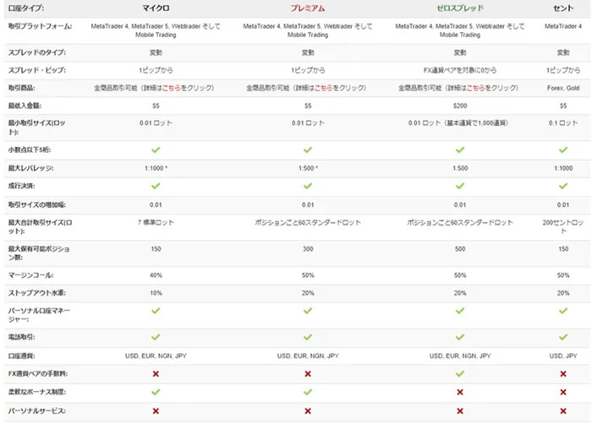The image size is (592, 424).
Task: Click 電話取引 checkmark in ゼロスプレッド column
Action: point(460,337)
